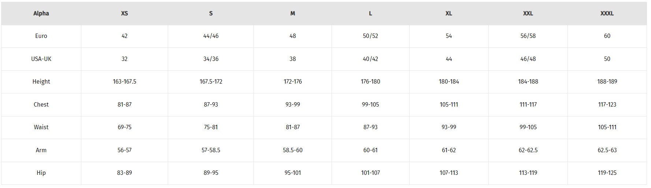Viewport: 651px width, 188px height.
Task: Click hip measurement 119-125
Action: 607,173
